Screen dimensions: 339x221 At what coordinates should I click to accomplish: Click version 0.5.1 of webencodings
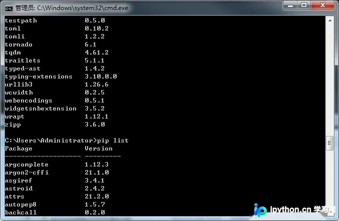(95, 100)
